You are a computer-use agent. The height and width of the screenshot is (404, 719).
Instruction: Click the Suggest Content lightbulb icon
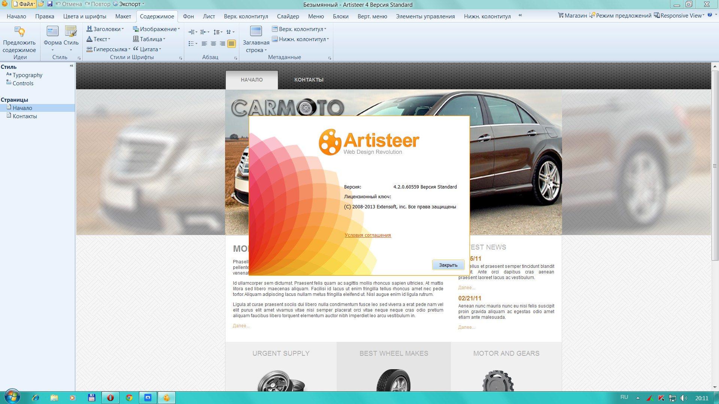pyautogui.click(x=19, y=32)
